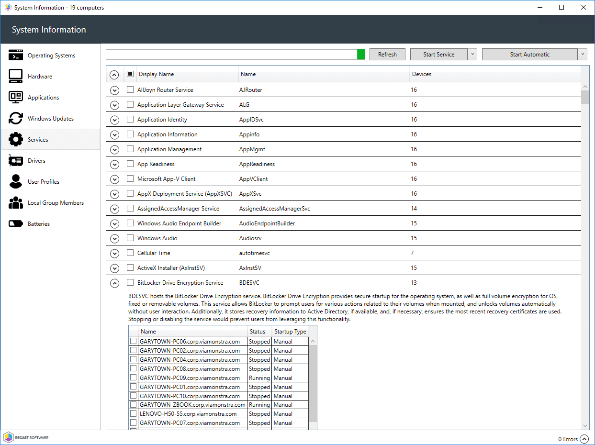Click the Recast Software logo

26,437
